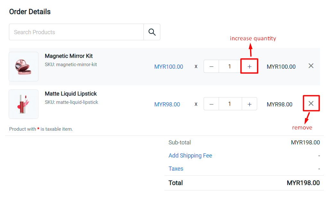The width and height of the screenshot is (328, 208).
Task: Click the MYR98.00 unit price link
Action: click(167, 104)
